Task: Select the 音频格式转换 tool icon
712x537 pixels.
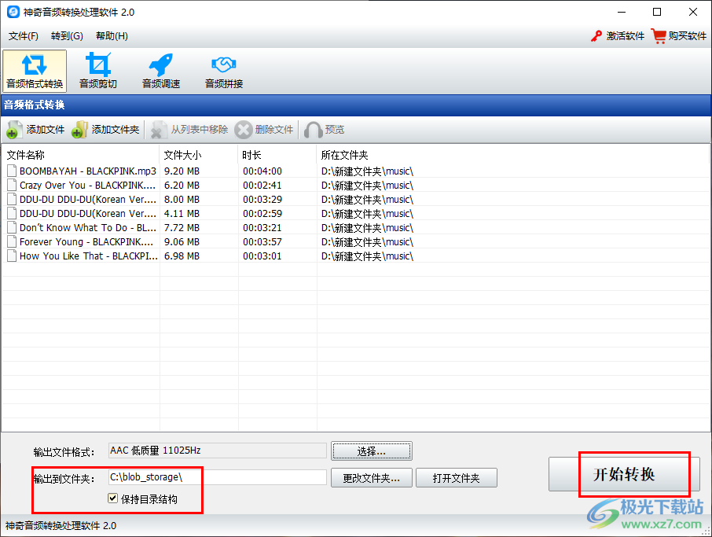Action: [35, 71]
